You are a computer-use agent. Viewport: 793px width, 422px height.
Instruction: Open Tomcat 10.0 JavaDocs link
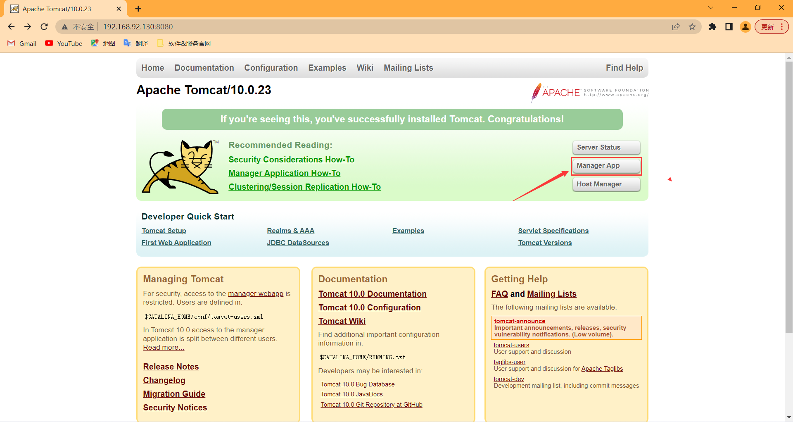[352, 394]
